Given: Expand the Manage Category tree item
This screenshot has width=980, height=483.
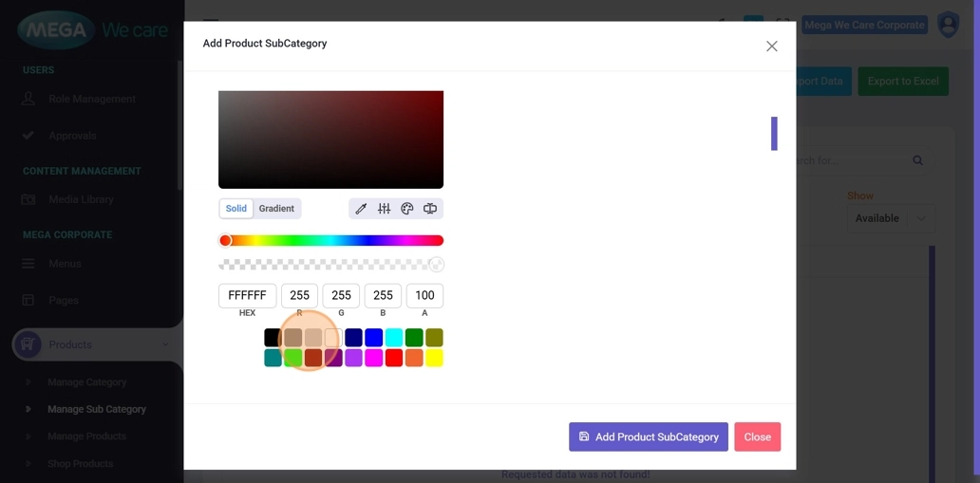Looking at the screenshot, I should click(28, 382).
